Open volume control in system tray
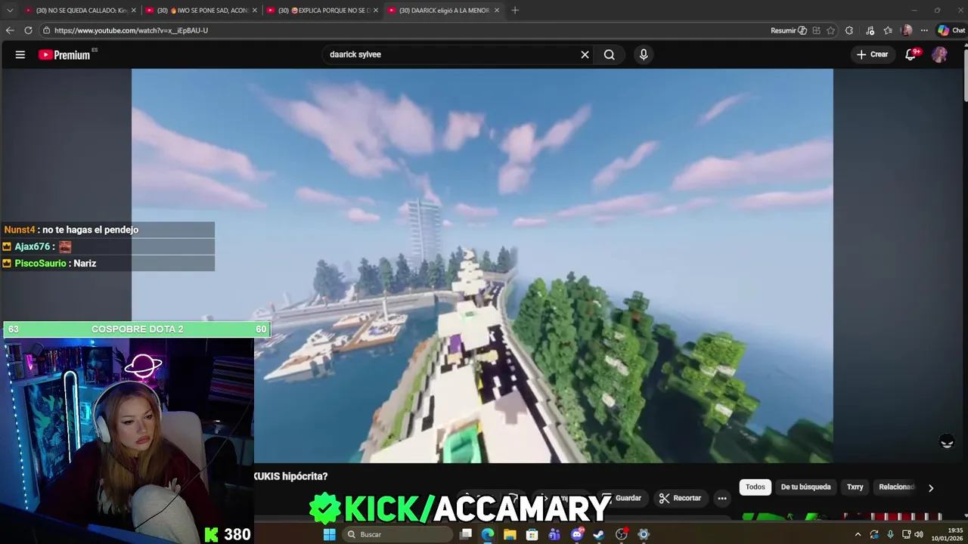968x544 pixels. tap(919, 534)
